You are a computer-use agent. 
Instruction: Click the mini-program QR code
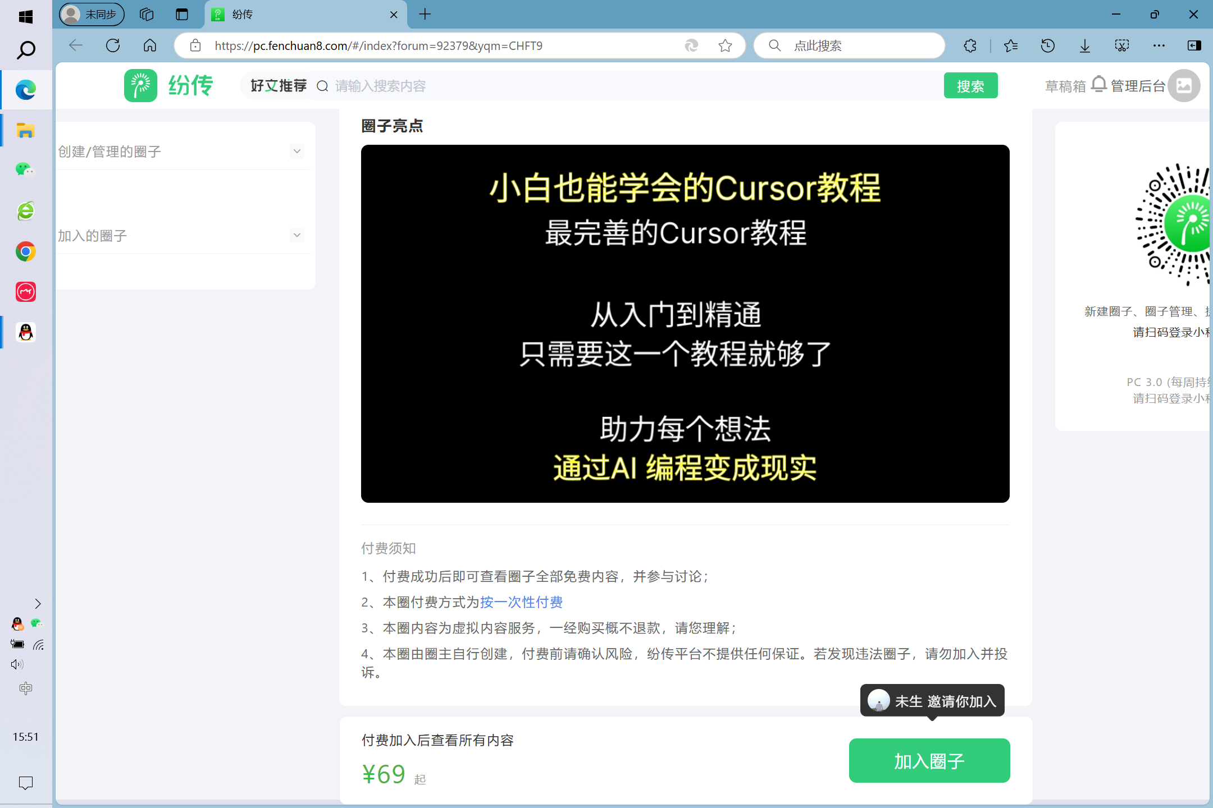(x=1174, y=224)
